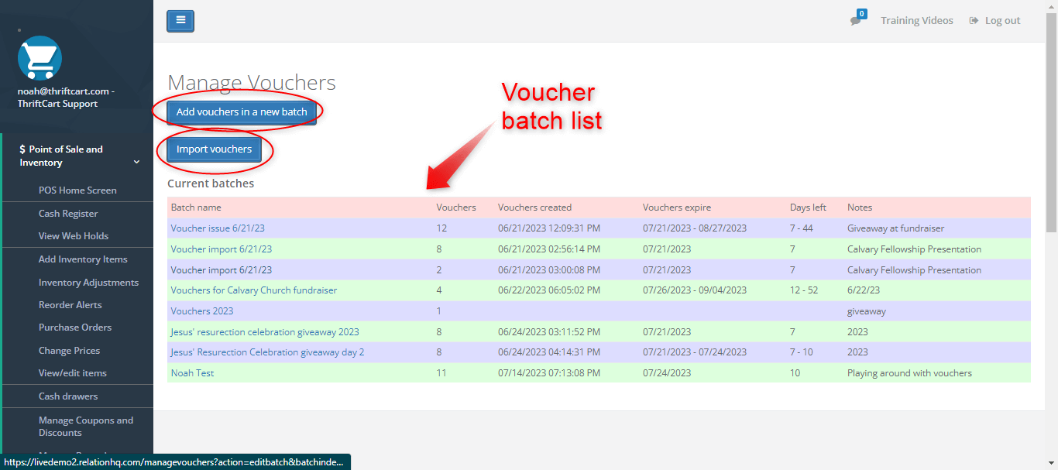Viewport: 1058px width, 470px height.
Task: Click the notification count badge showing 0
Action: [x=861, y=13]
